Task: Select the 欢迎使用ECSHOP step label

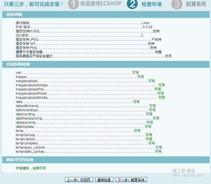Action: tap(99, 4)
